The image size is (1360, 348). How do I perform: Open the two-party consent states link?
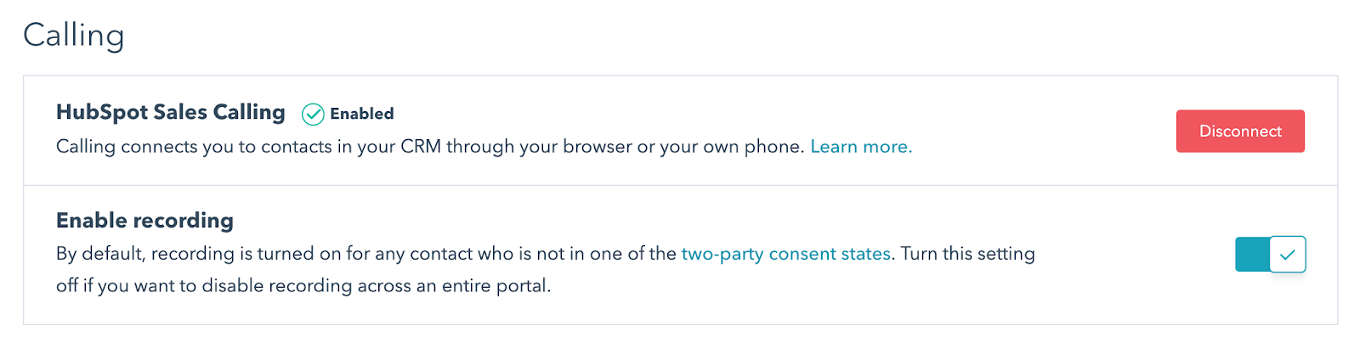(786, 254)
